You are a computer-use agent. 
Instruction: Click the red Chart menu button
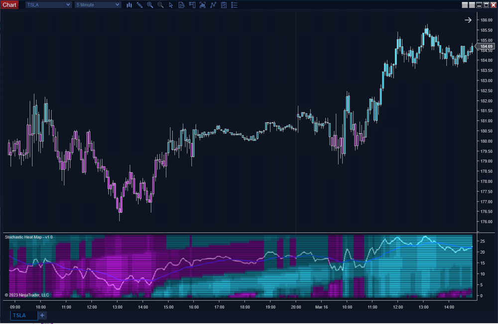(9, 5)
